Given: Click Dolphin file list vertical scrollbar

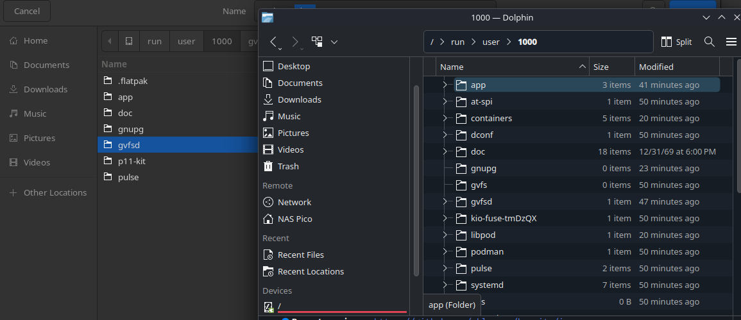Looking at the screenshot, I should [x=738, y=125].
